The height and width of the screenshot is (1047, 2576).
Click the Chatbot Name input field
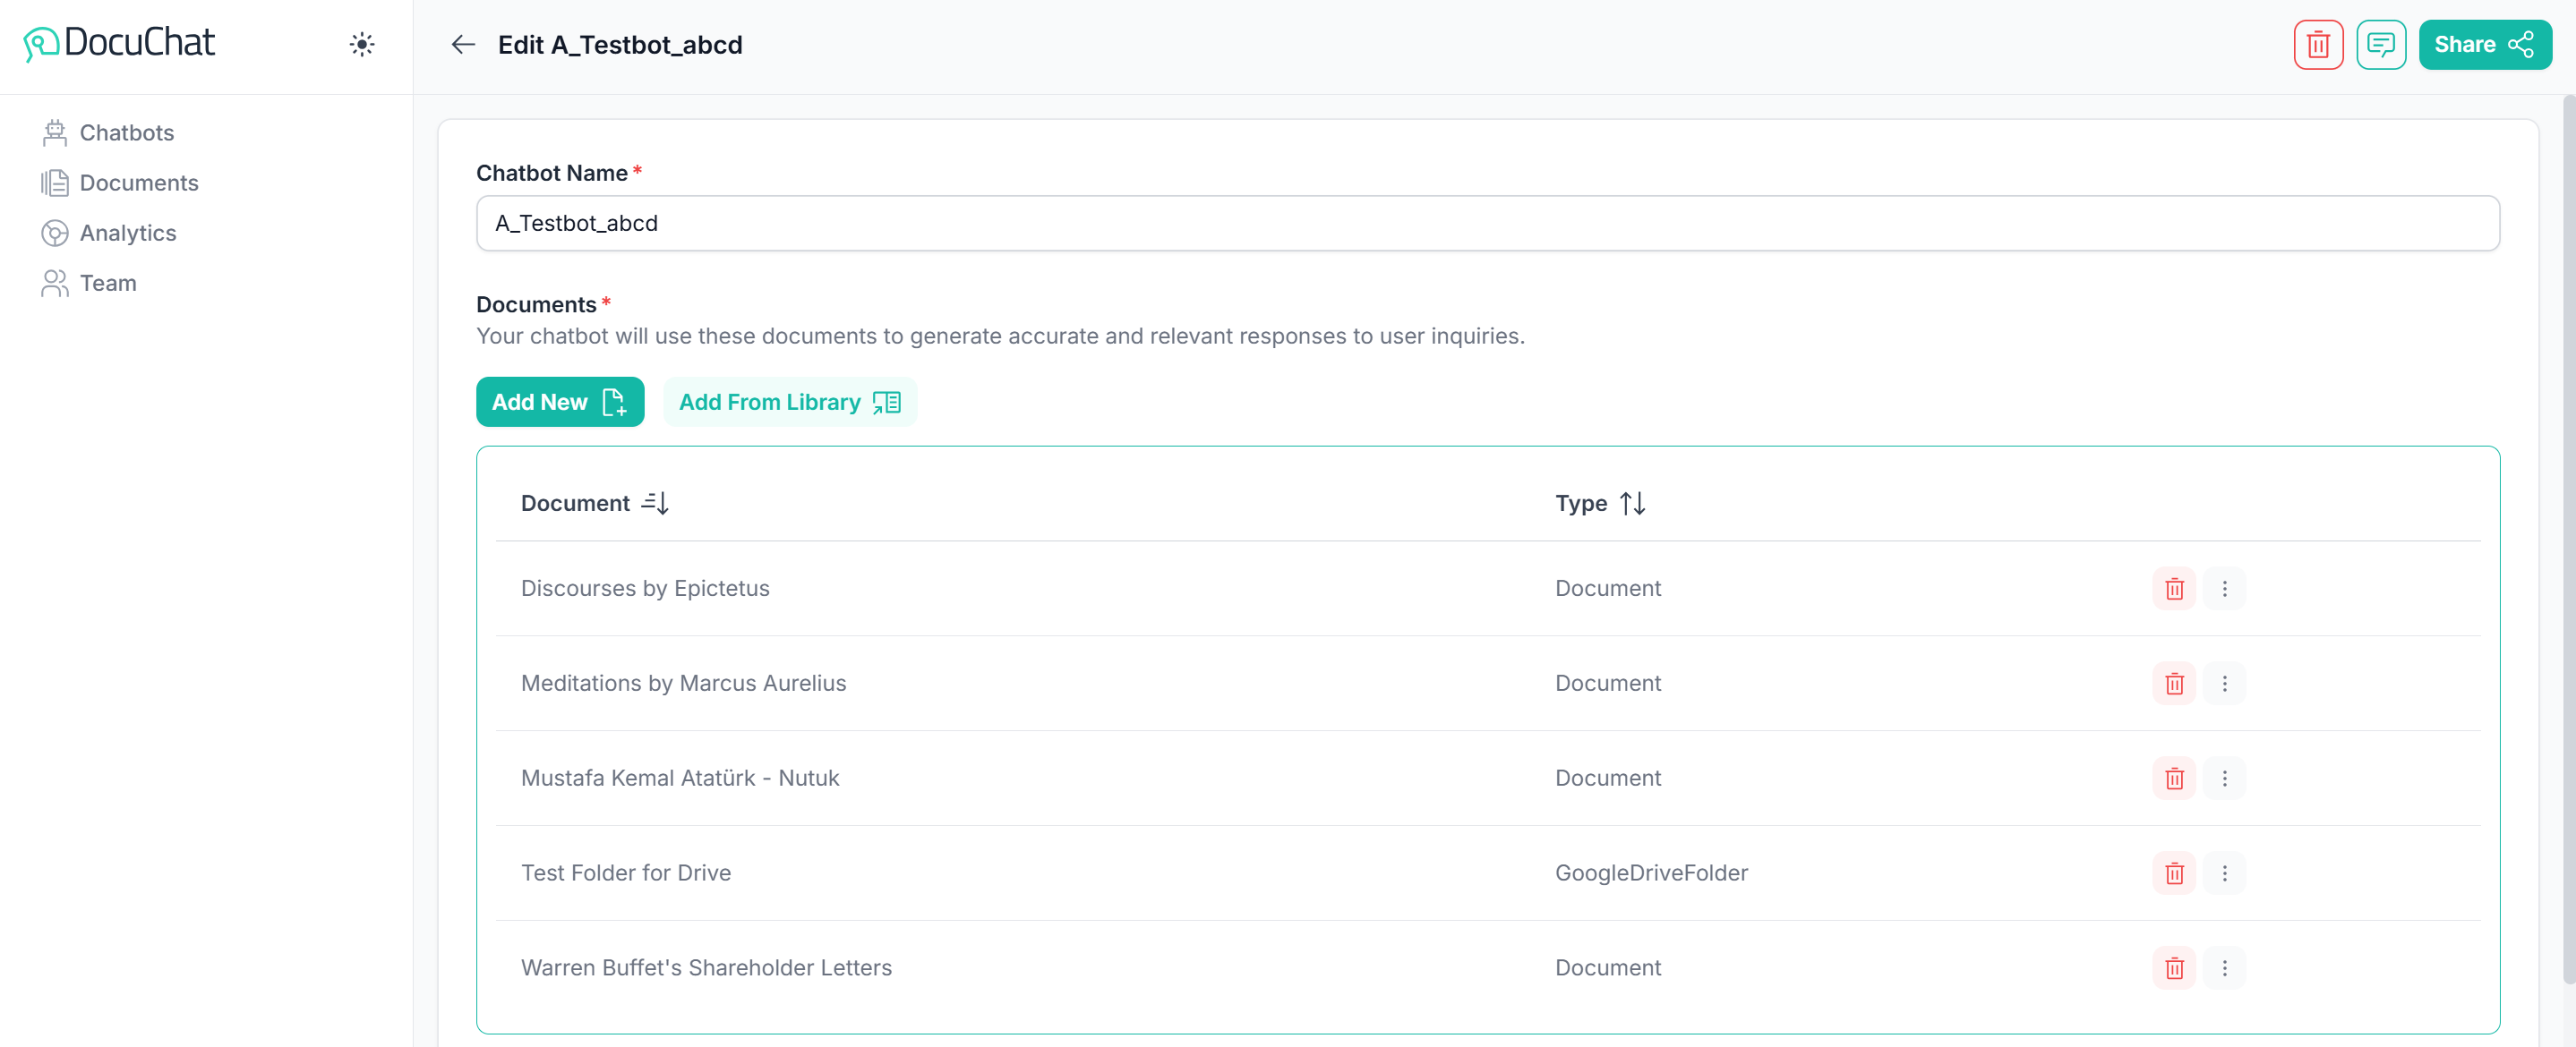1486,223
